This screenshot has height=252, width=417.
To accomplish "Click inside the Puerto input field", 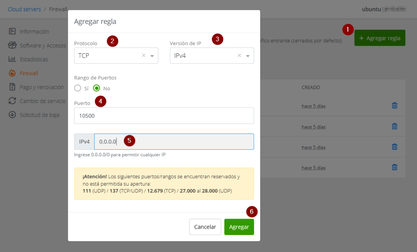I will 164,116.
